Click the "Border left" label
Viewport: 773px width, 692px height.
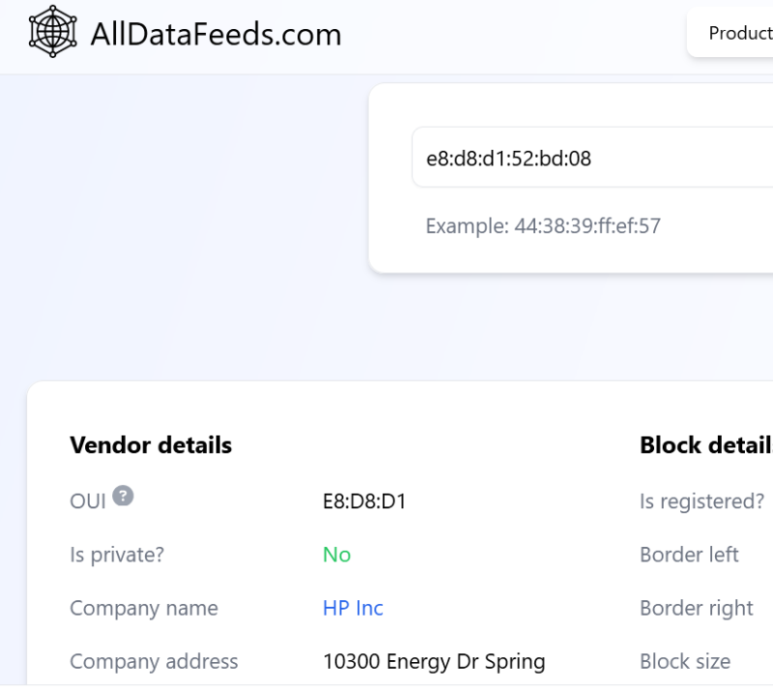pyautogui.click(x=689, y=555)
